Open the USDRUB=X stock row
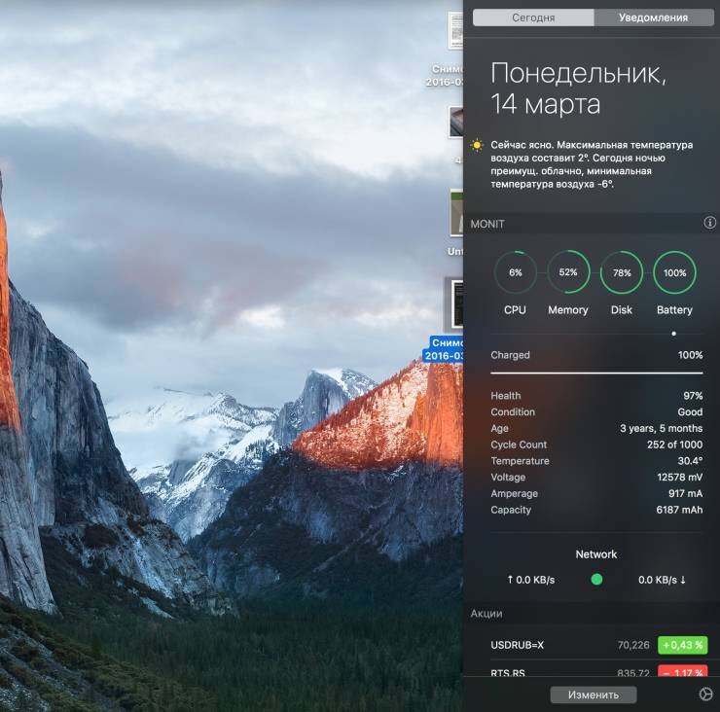The width and height of the screenshot is (720, 712). (x=596, y=645)
